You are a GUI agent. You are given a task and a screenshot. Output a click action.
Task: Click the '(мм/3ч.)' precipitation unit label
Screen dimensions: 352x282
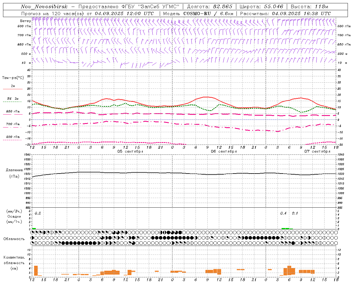coord(14,211)
